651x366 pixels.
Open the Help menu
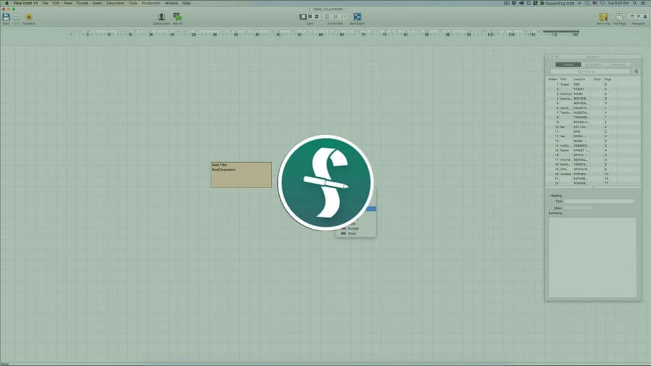[186, 3]
